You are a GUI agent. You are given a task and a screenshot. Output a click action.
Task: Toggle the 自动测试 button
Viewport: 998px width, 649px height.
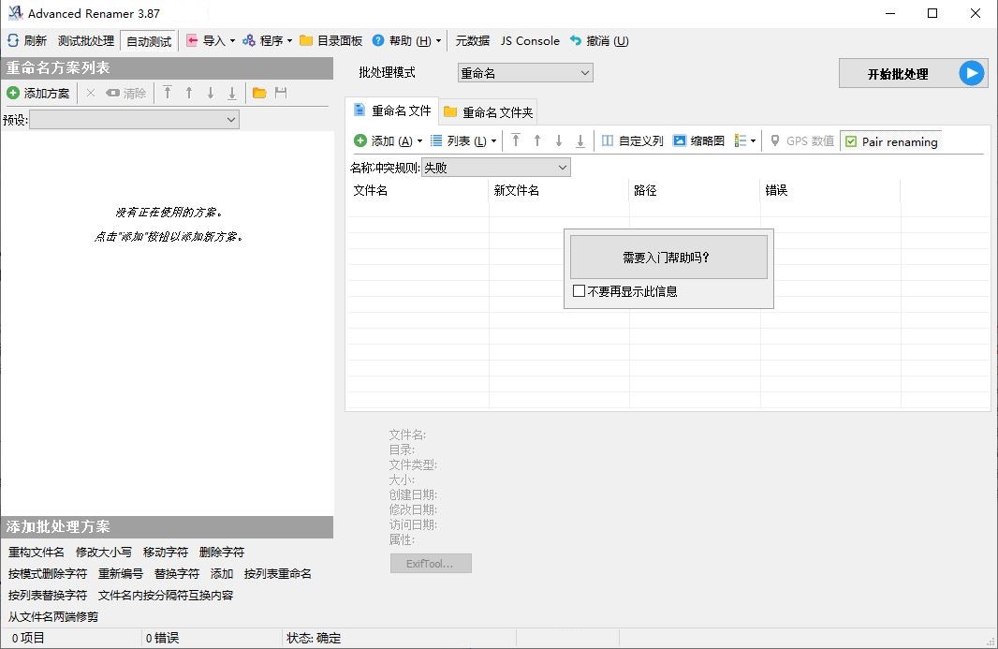pyautogui.click(x=149, y=41)
